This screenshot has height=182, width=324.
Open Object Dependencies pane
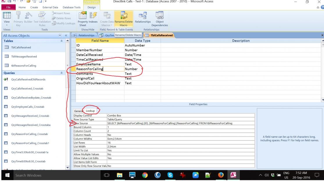coord(160,19)
